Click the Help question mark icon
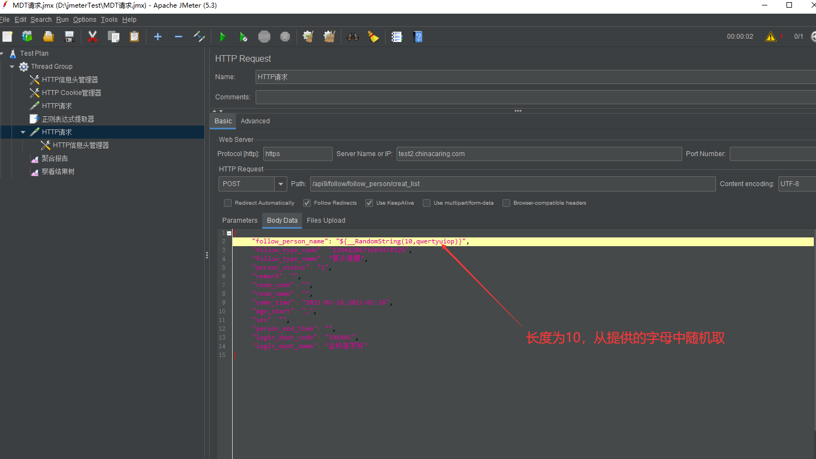Viewport: 816px width, 459px height. click(418, 37)
